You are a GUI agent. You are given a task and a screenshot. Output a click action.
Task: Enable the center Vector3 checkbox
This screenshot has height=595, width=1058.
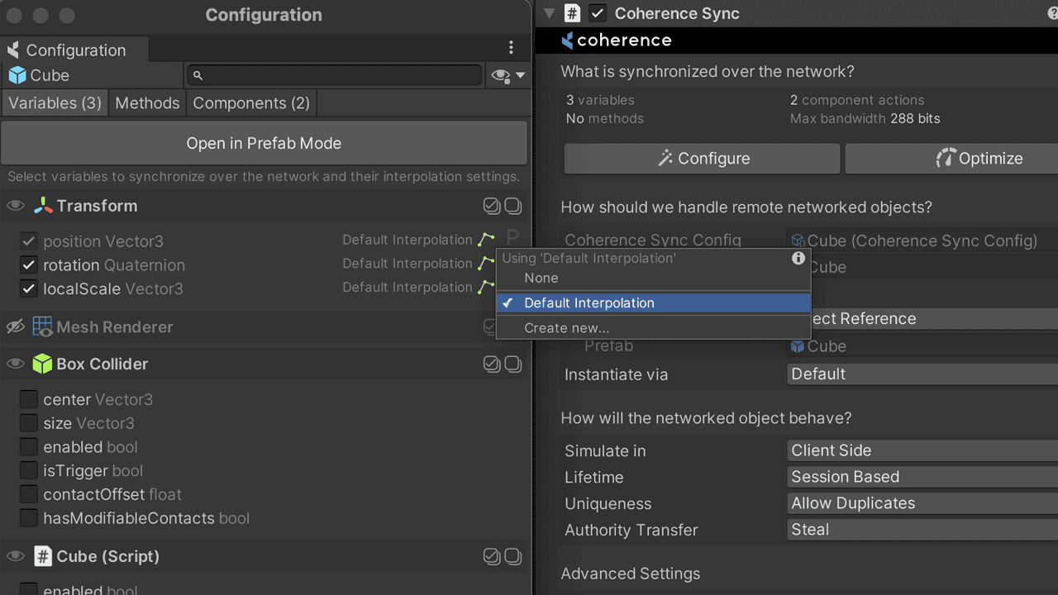pyautogui.click(x=29, y=399)
